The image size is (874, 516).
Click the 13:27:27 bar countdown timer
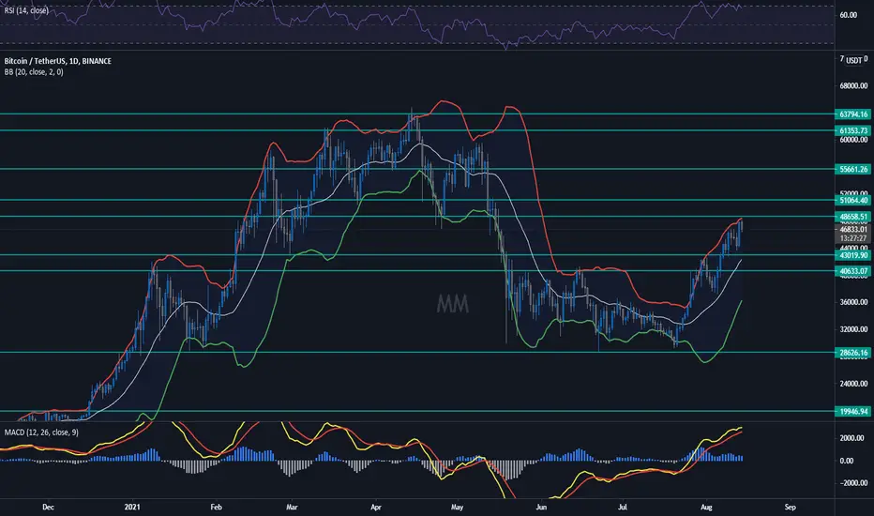tap(852, 238)
